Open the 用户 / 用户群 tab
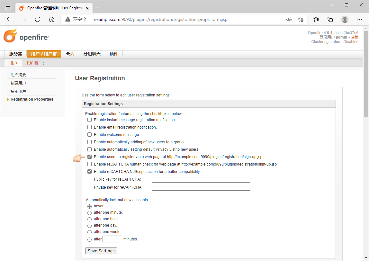 tap(44, 54)
